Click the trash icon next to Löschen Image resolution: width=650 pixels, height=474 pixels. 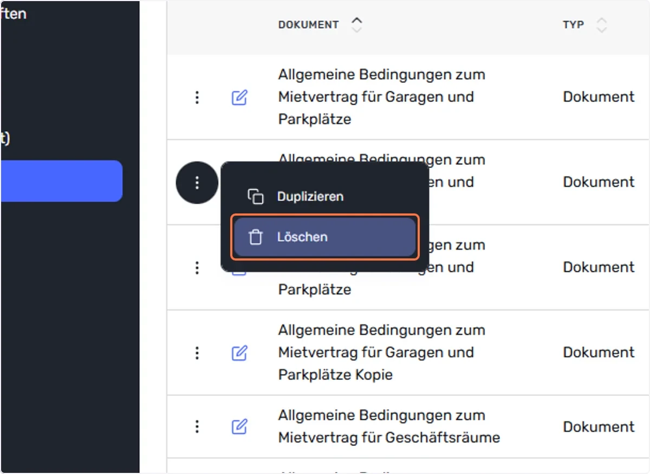255,237
